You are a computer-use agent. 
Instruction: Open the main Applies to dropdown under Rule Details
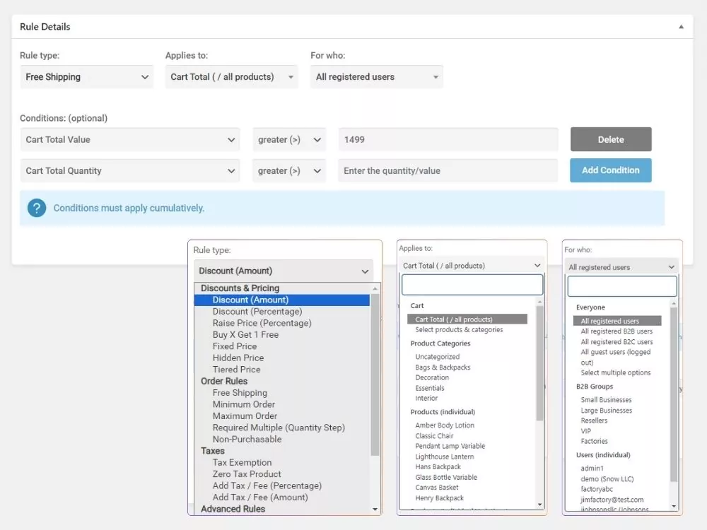[x=232, y=77]
